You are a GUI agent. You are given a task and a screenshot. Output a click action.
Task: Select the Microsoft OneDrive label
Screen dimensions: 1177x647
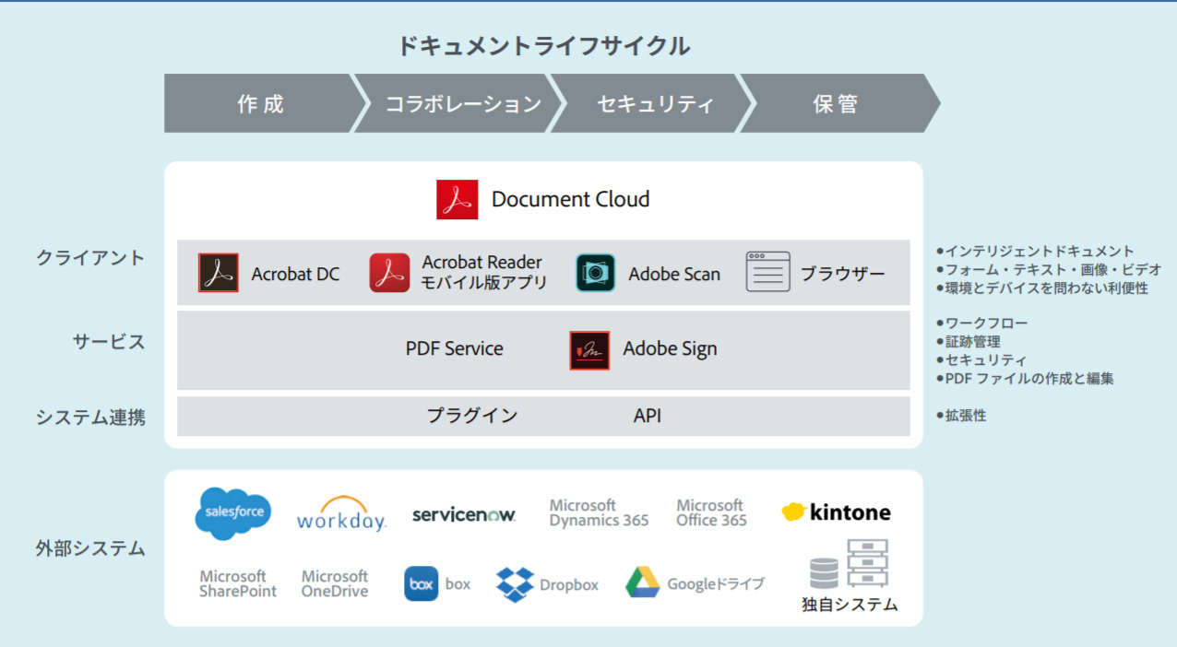pos(335,583)
